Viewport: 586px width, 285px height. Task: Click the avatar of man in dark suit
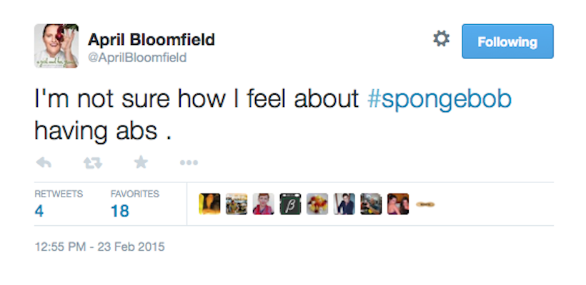(x=344, y=204)
